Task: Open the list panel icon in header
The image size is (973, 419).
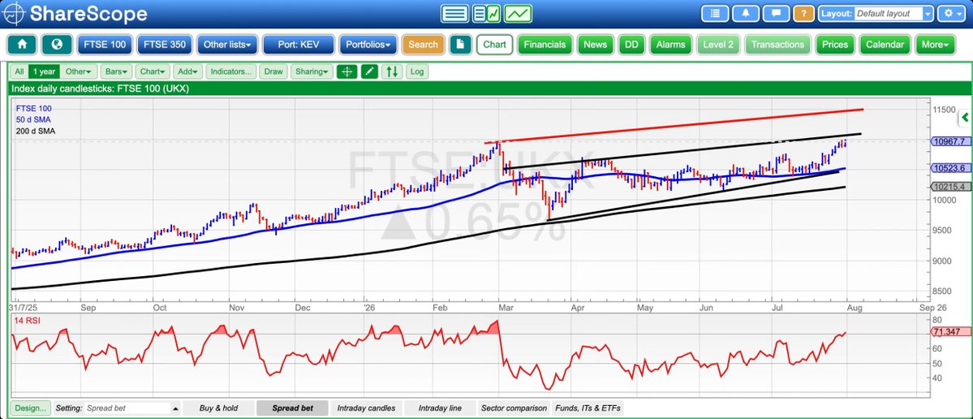Action: click(715, 14)
